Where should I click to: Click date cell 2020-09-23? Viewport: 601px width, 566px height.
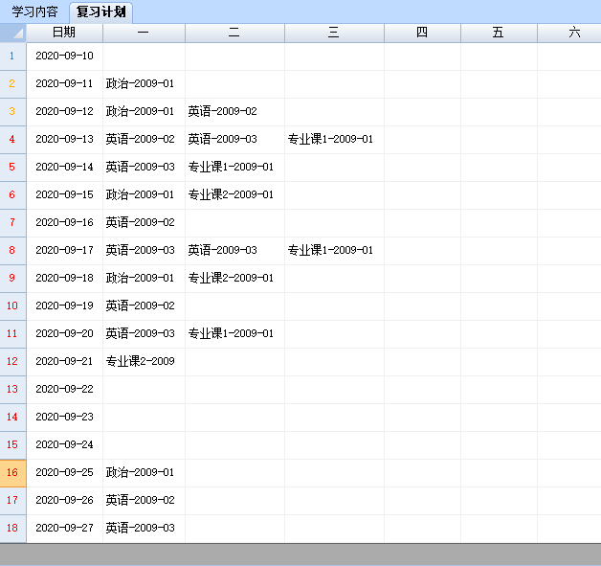(64, 418)
